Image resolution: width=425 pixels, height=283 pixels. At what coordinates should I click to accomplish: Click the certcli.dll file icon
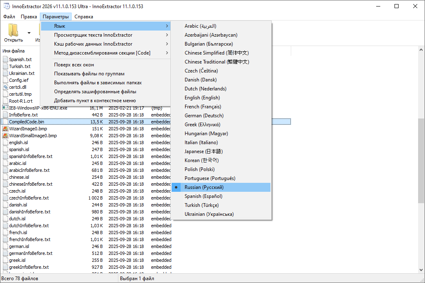(x=5, y=87)
